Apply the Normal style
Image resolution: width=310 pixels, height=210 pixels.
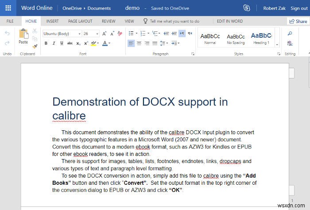(210, 39)
